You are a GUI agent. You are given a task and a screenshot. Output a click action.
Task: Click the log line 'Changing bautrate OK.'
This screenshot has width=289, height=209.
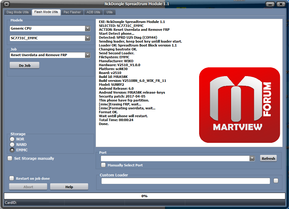pos(118,49)
